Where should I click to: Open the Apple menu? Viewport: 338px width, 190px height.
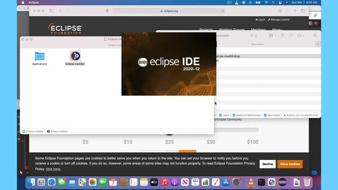23,3
